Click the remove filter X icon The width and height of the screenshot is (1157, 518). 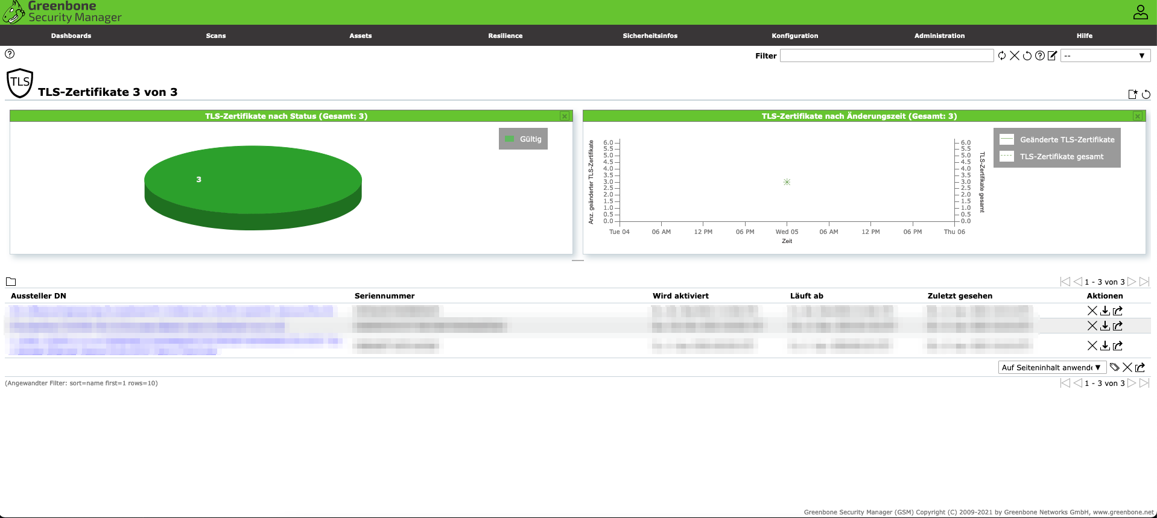(1015, 55)
